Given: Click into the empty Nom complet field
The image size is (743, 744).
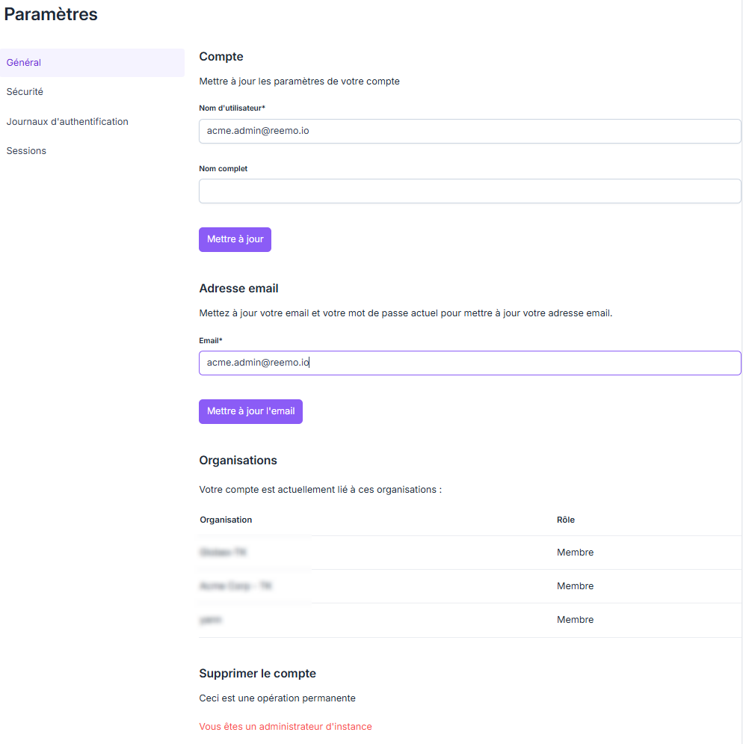Looking at the screenshot, I should 469,191.
